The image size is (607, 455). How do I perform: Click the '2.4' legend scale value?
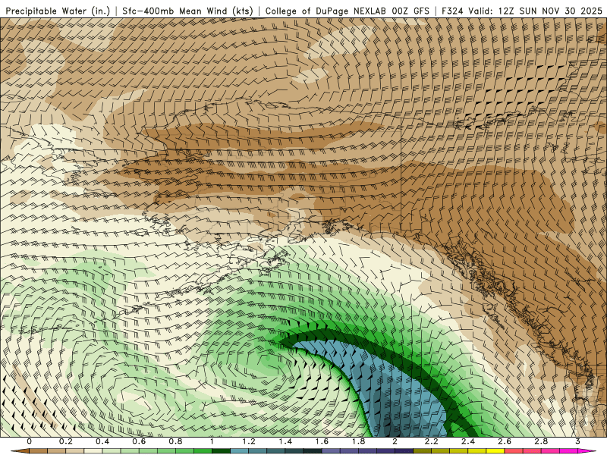tap(468, 441)
